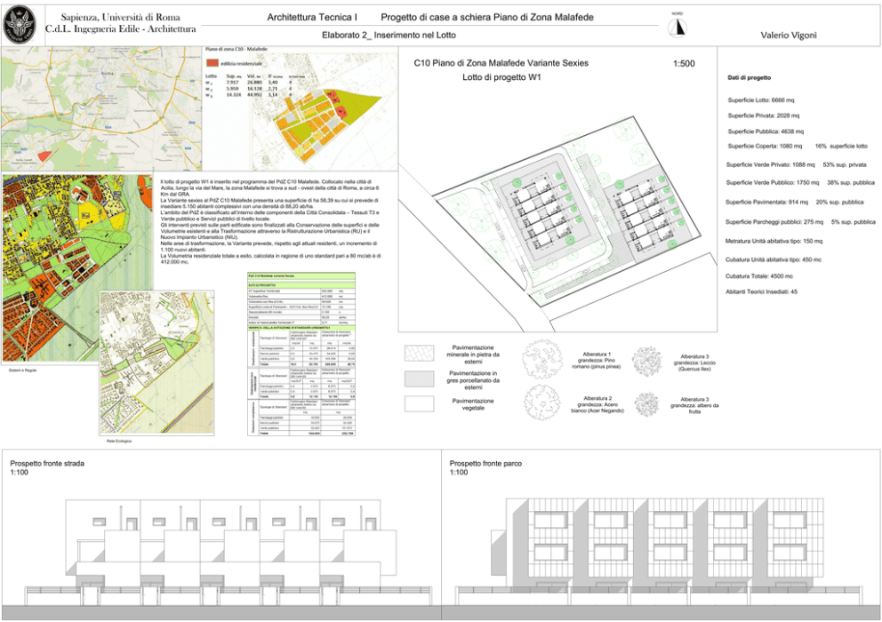The image size is (882, 622).
Task: Click the north arrow compass symbol
Action: 678,27
